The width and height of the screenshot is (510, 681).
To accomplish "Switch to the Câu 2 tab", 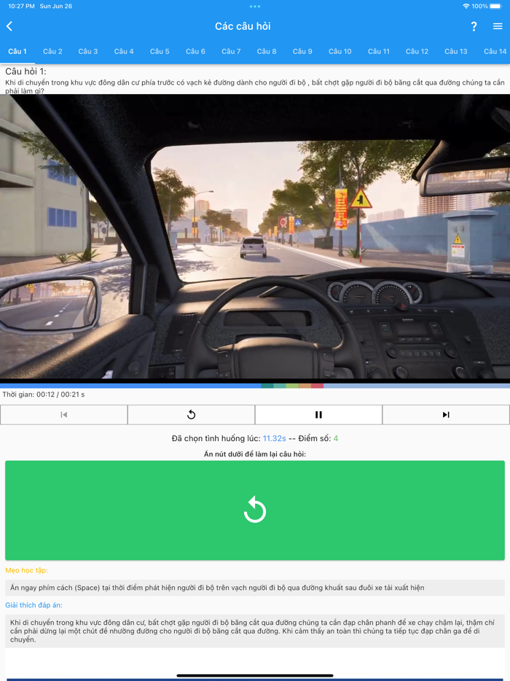I will pyautogui.click(x=52, y=52).
